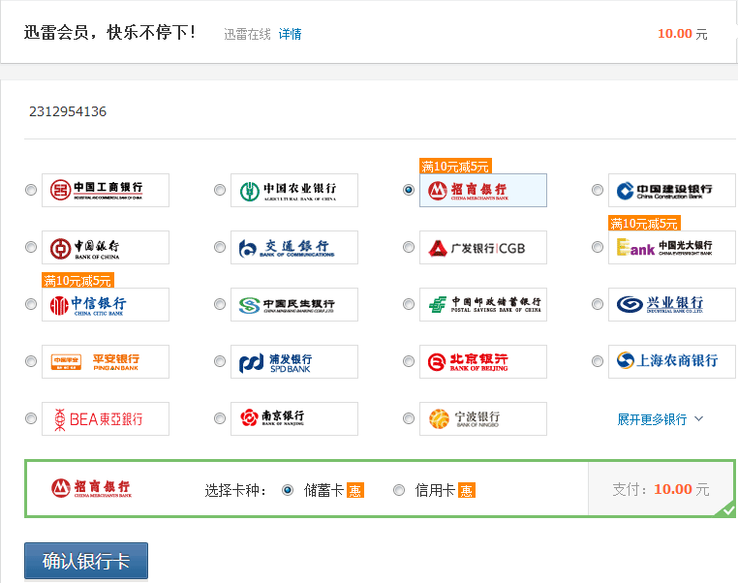Choose the CGB bank logo
The height and width of the screenshot is (583, 738).
483,247
